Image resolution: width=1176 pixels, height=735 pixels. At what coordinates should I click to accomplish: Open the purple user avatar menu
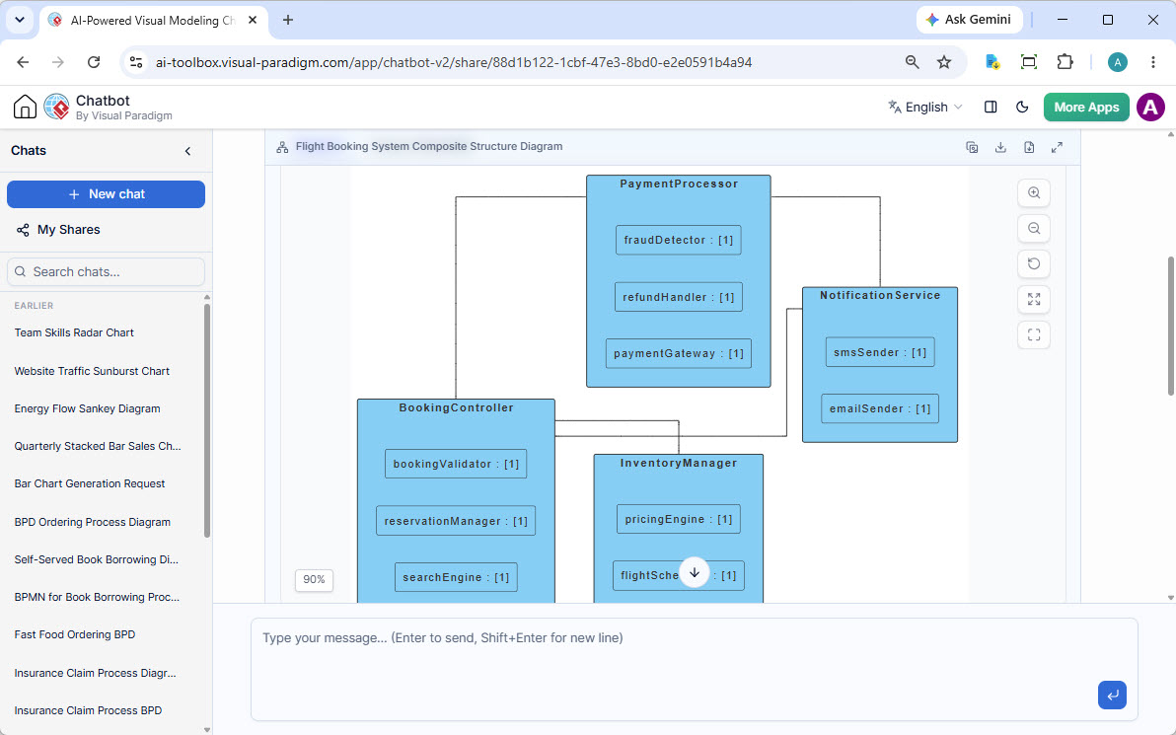1150,108
